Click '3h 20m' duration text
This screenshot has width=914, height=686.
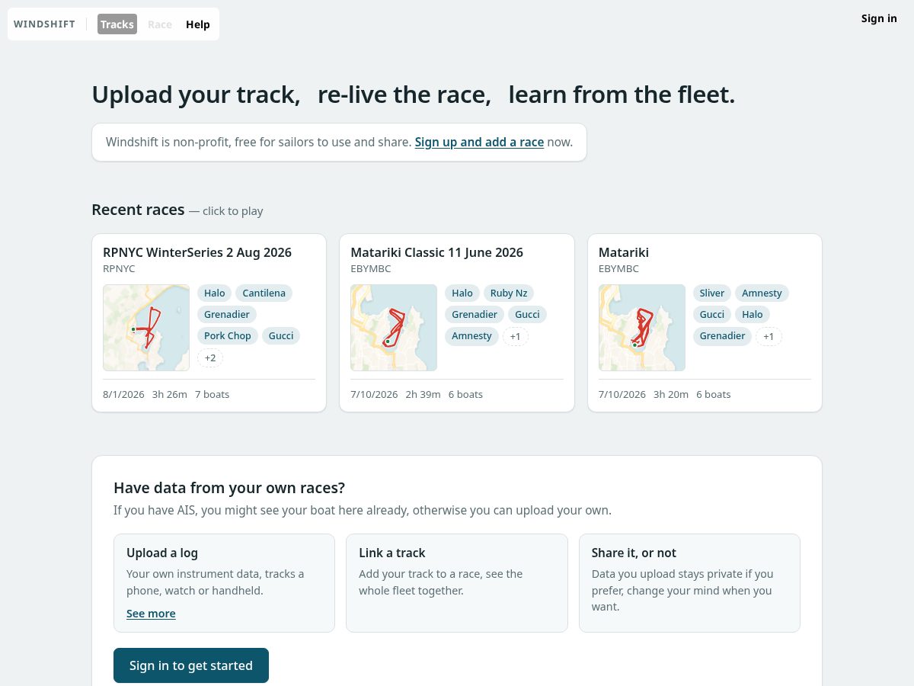pos(671,394)
